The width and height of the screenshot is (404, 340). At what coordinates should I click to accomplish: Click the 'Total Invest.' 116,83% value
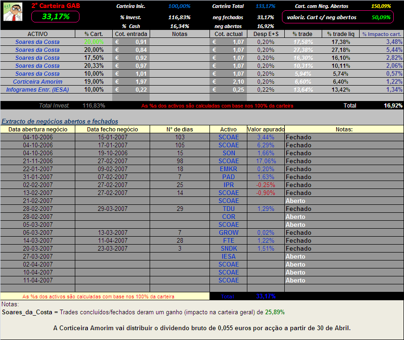(x=94, y=105)
